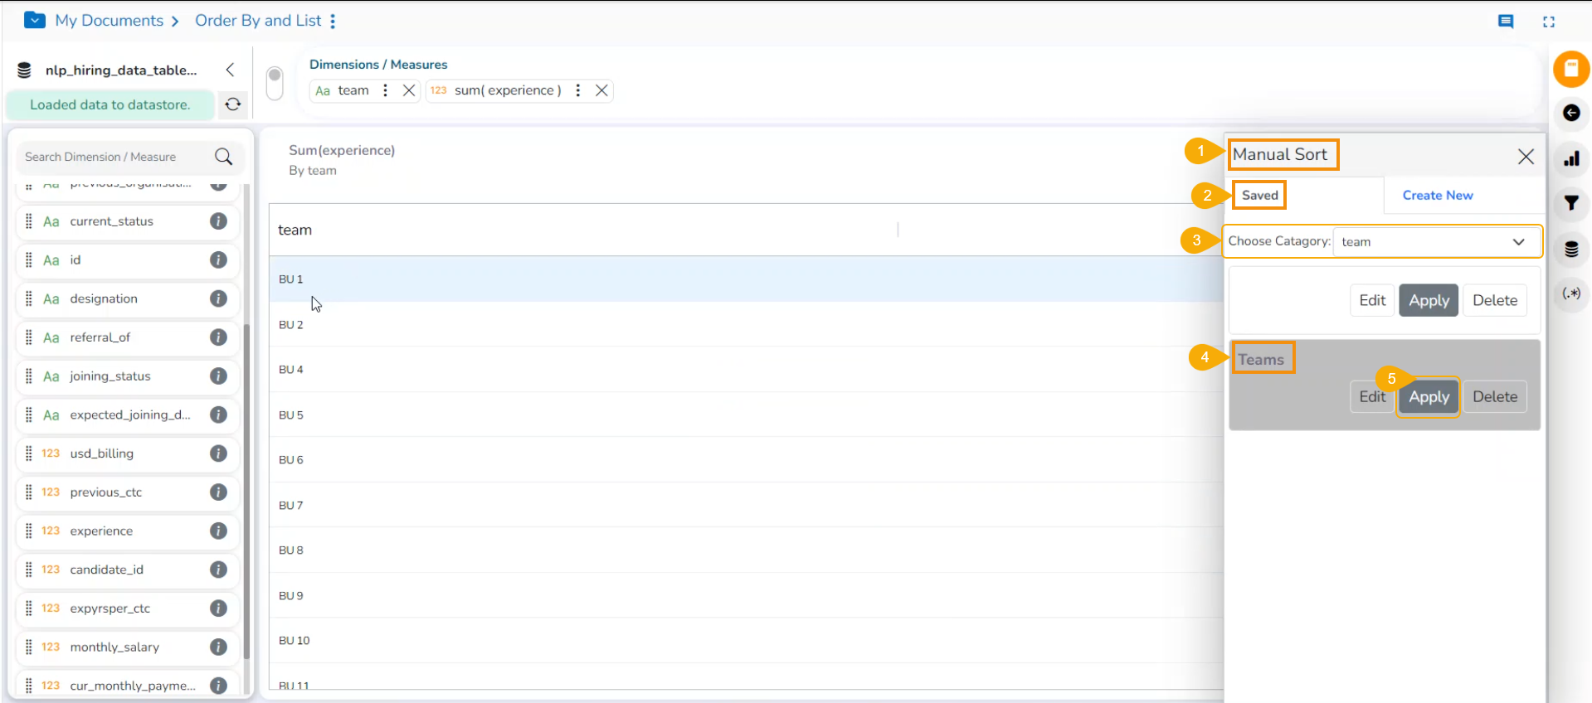Show info for candidate_id field

coord(218,570)
